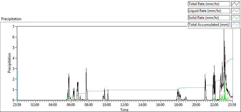Screen dimensions: 241x112
Task: Click the Total Accumulated blue line icon
Action: pyautogui.click(x=236, y=25)
